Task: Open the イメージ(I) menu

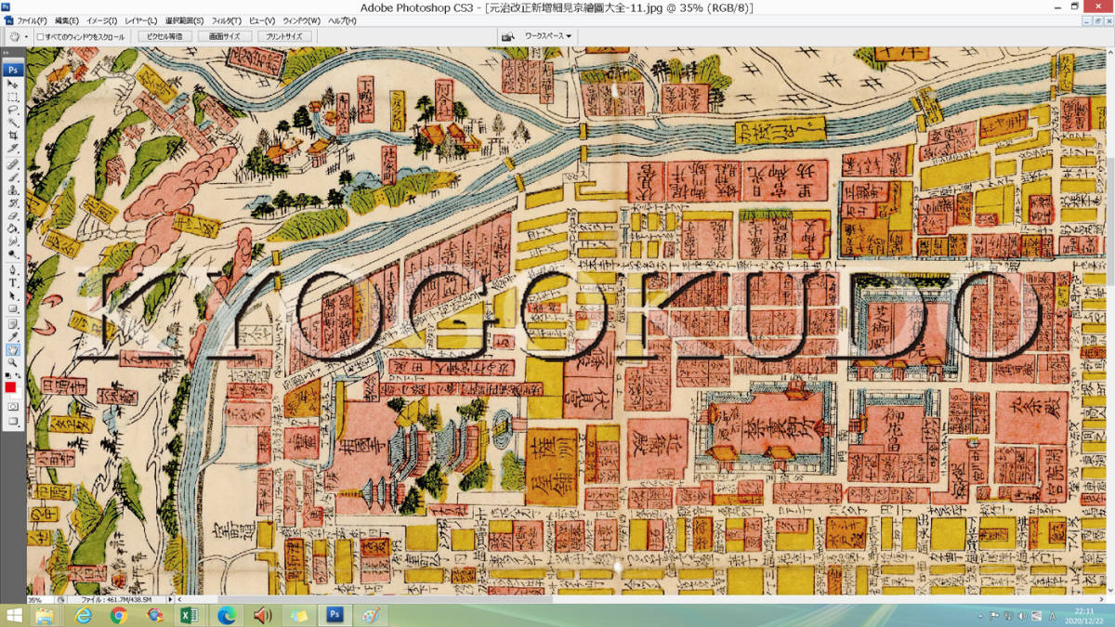Action: pyautogui.click(x=101, y=20)
